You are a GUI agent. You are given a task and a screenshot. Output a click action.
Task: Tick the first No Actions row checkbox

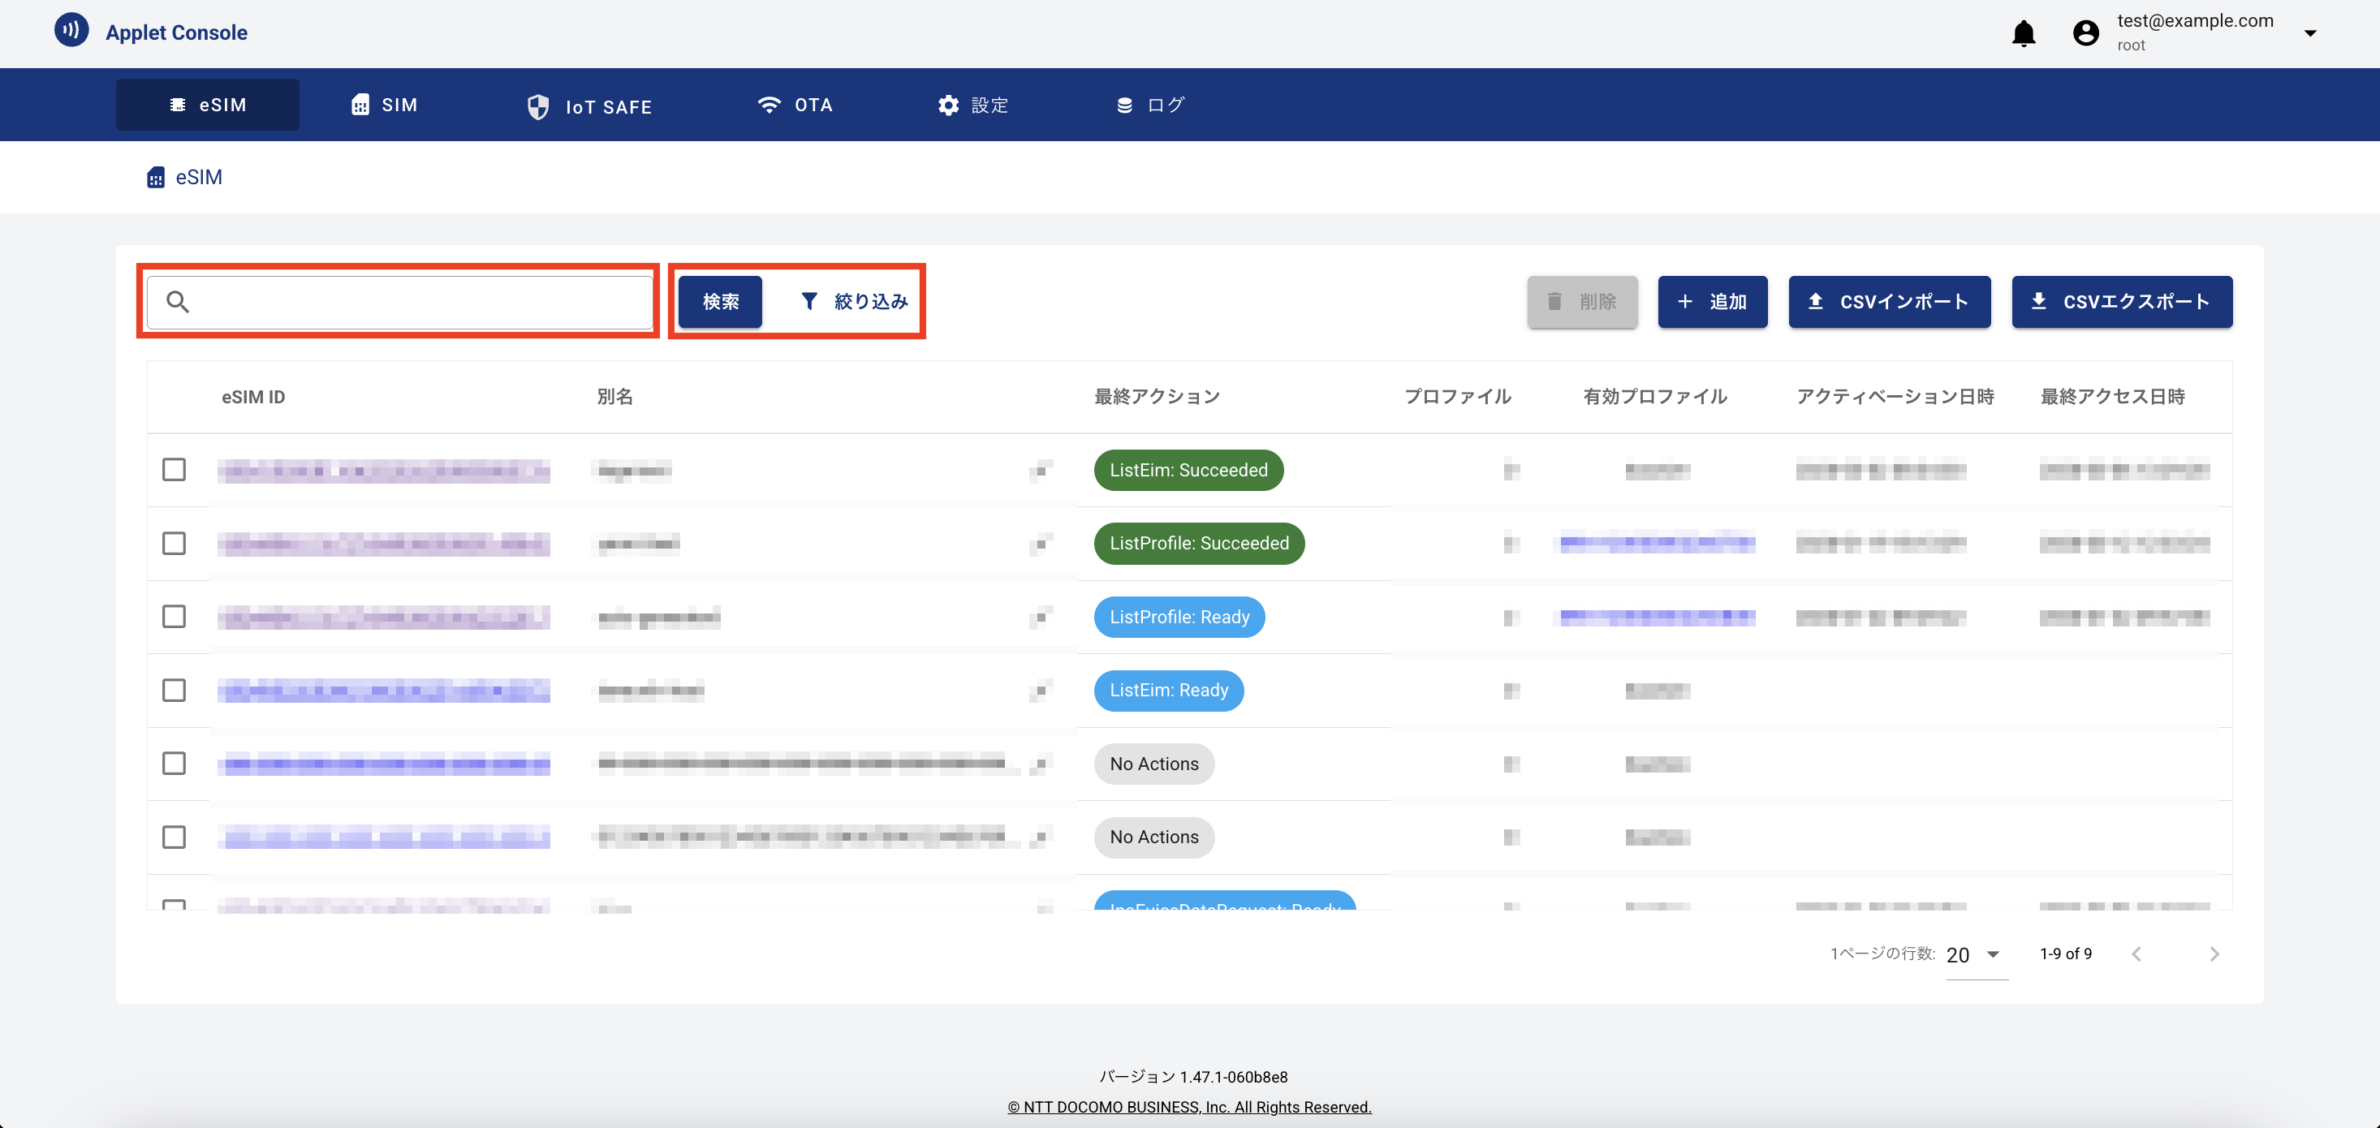174,763
